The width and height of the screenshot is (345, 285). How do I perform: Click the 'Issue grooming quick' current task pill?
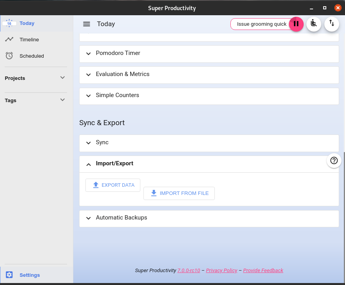261,24
